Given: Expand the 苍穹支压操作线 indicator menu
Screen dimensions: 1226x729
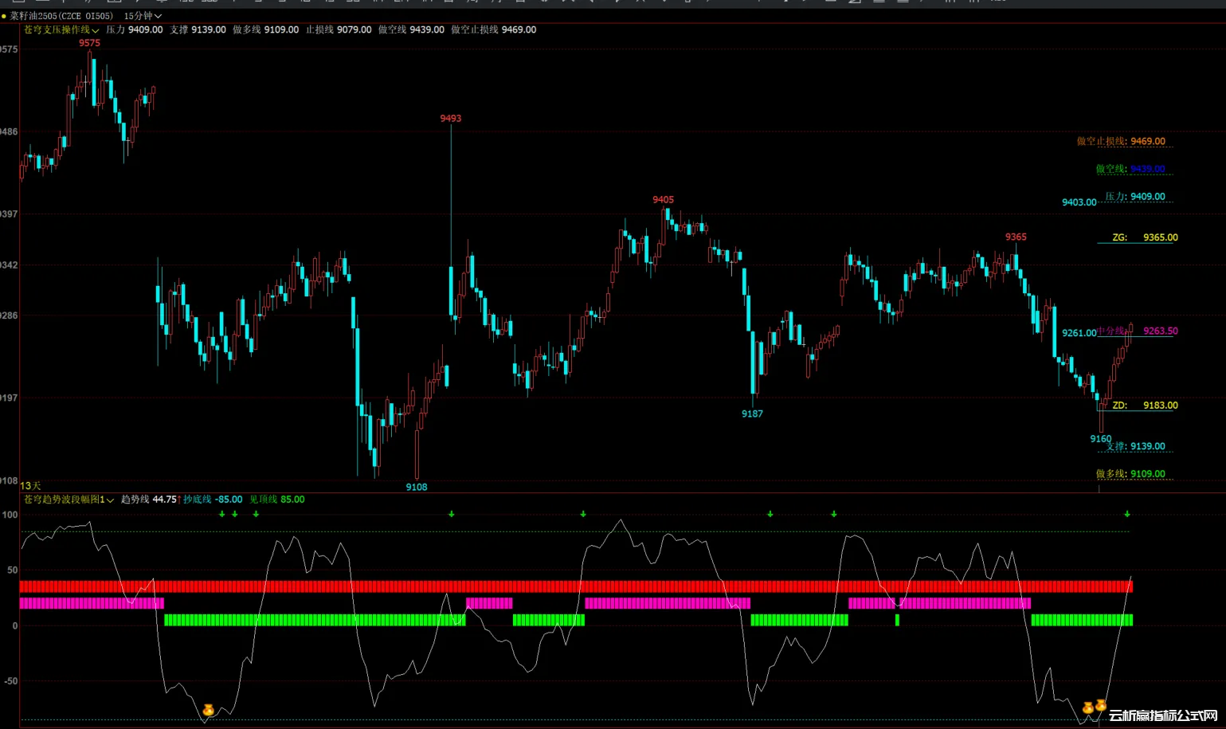Looking at the screenshot, I should 95,30.
